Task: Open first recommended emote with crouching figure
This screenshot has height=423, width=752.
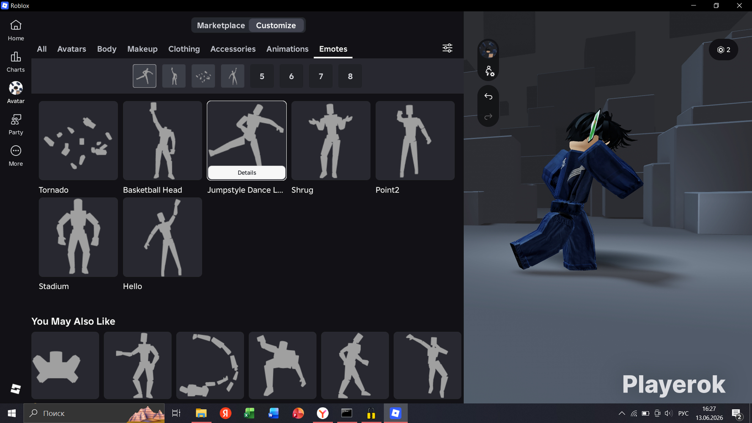Action: click(x=65, y=365)
